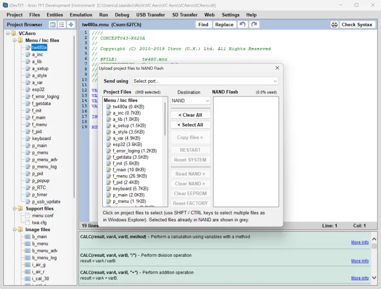
Task: Collapse the Image files folder
Action: (15, 230)
